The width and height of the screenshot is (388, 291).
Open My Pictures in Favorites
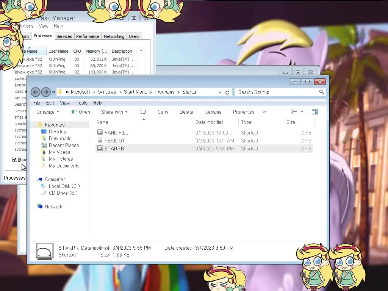(x=61, y=159)
